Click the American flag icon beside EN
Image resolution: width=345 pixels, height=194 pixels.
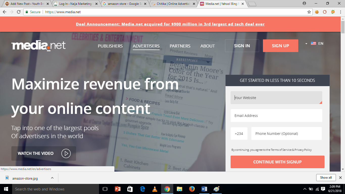coord(314,43)
